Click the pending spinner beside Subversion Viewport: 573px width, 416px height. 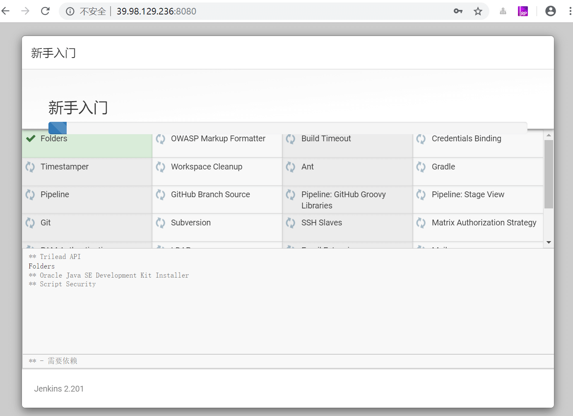161,223
